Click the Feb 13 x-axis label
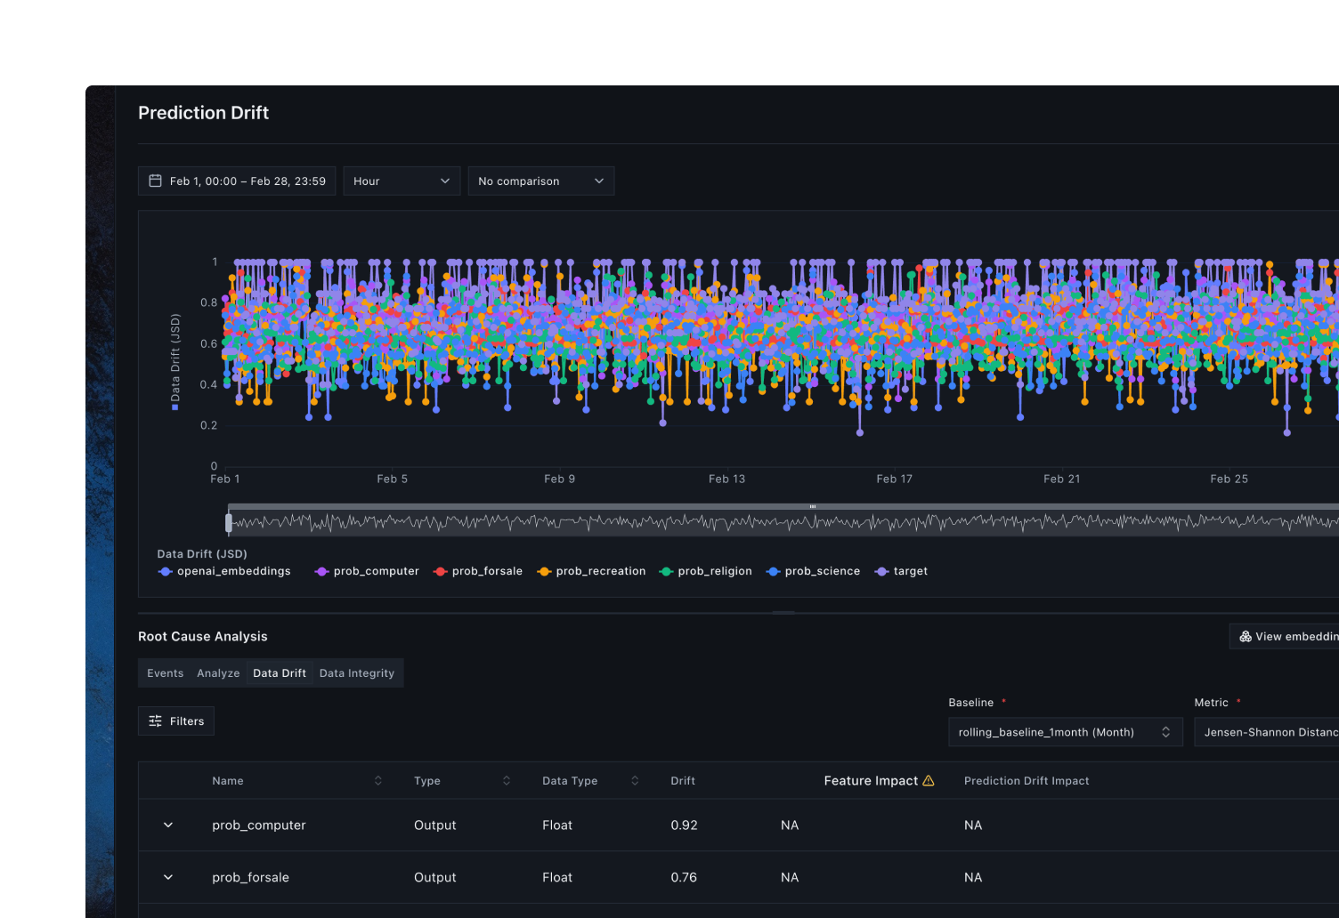Viewport: 1339px width, 918px height. (x=726, y=479)
